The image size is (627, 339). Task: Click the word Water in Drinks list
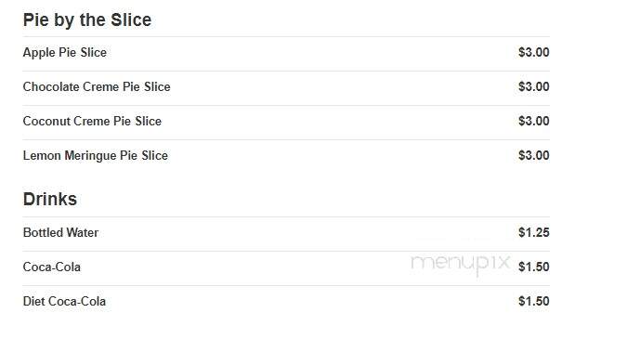[x=83, y=233]
